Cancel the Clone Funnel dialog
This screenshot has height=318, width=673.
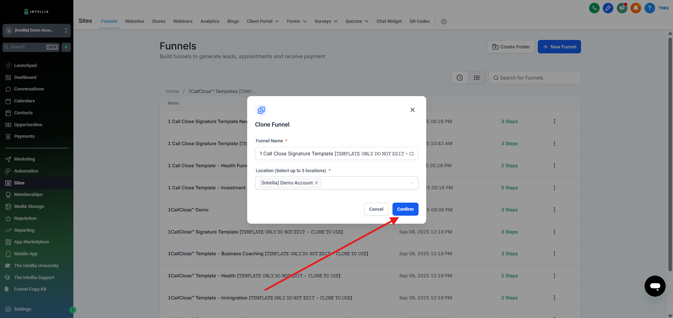376,209
